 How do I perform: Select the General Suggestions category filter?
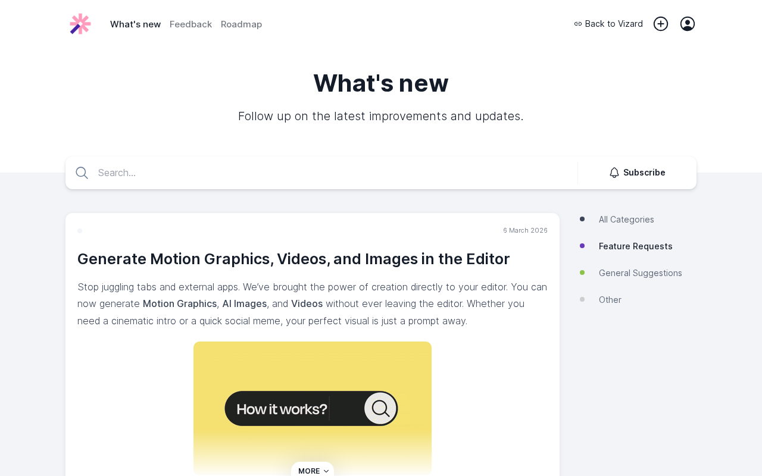[x=641, y=273]
